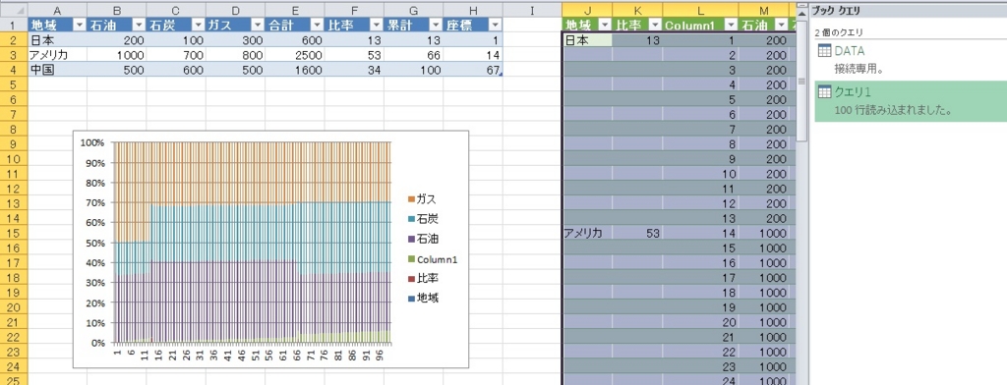Click the 比率 legend color swatch
Screen dimensions: 1007x385
point(411,279)
